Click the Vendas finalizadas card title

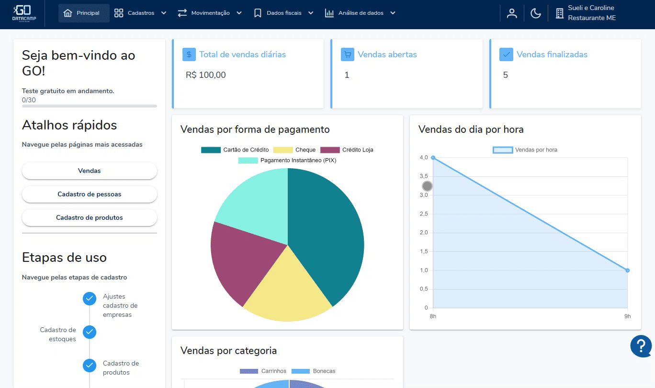[552, 54]
